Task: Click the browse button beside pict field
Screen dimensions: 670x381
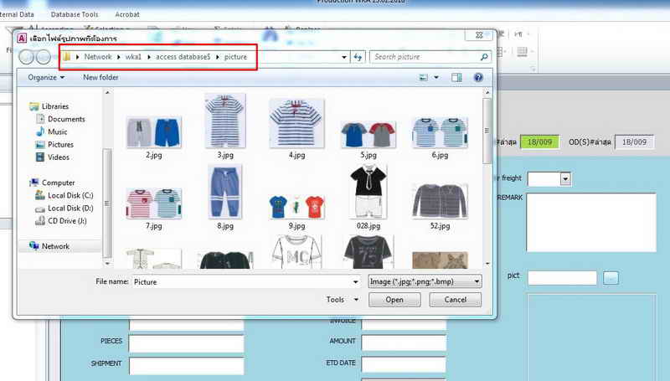Action: point(611,278)
